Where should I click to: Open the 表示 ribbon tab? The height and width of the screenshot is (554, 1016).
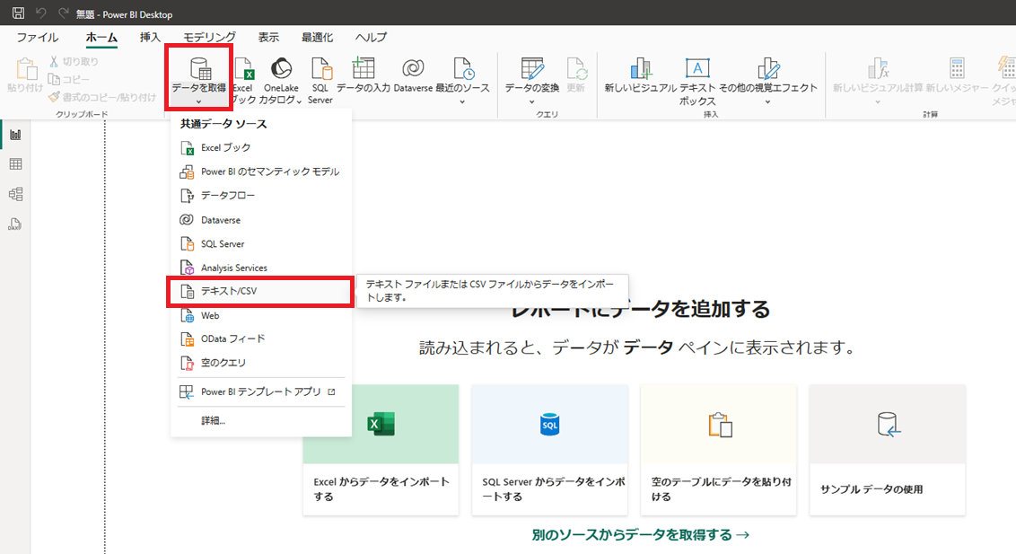pyautogui.click(x=269, y=37)
